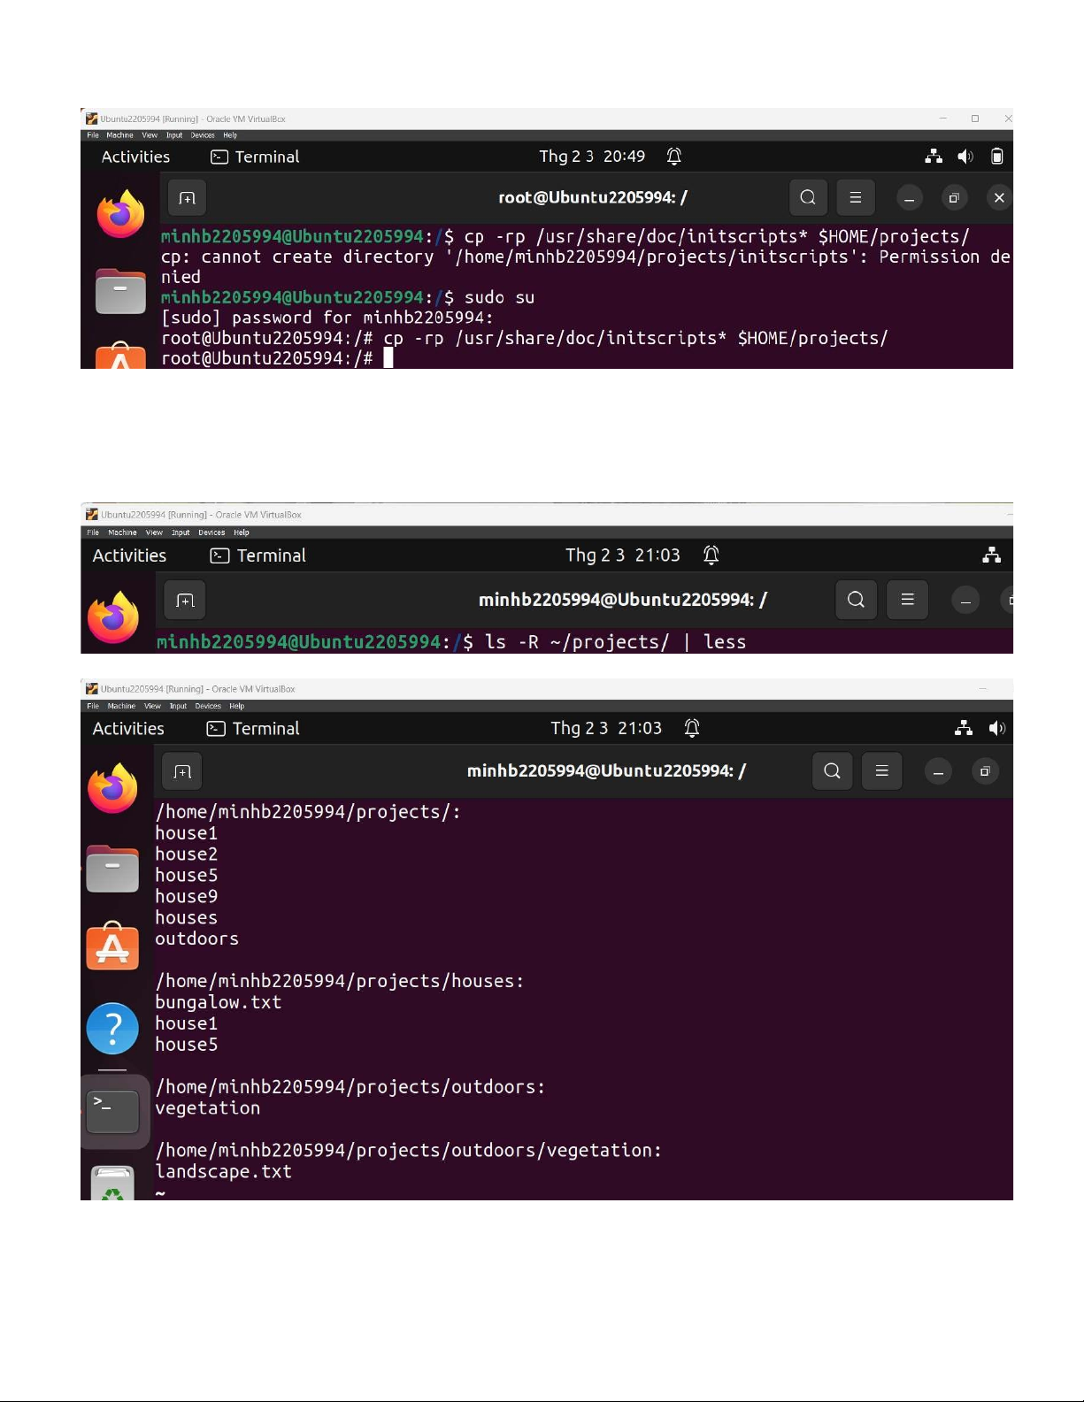Open File menu in the topmost VirtualBox window
The height and width of the screenshot is (1402, 1084).
click(x=93, y=135)
